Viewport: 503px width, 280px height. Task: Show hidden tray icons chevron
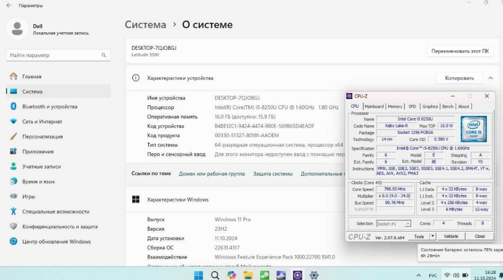418,275
